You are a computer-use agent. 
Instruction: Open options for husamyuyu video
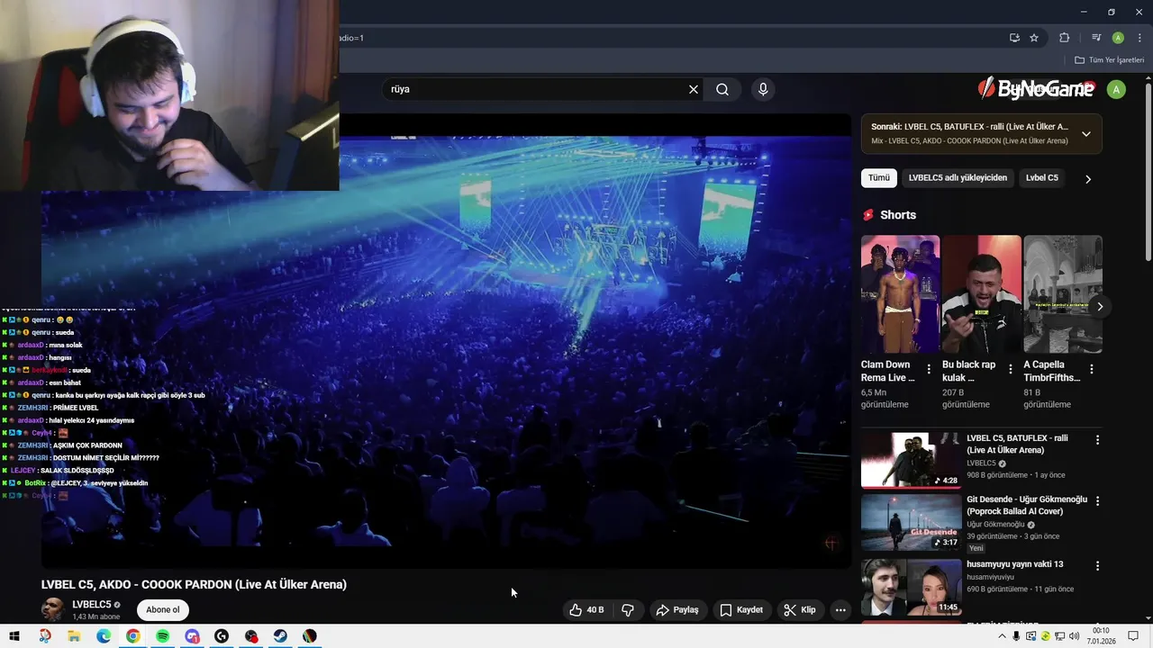tap(1097, 566)
